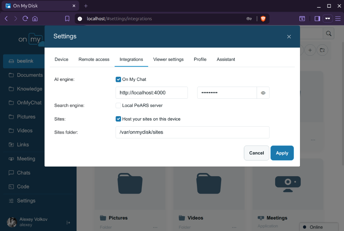Click the Online status indicator
This screenshot has width=344, height=231.
point(318,227)
